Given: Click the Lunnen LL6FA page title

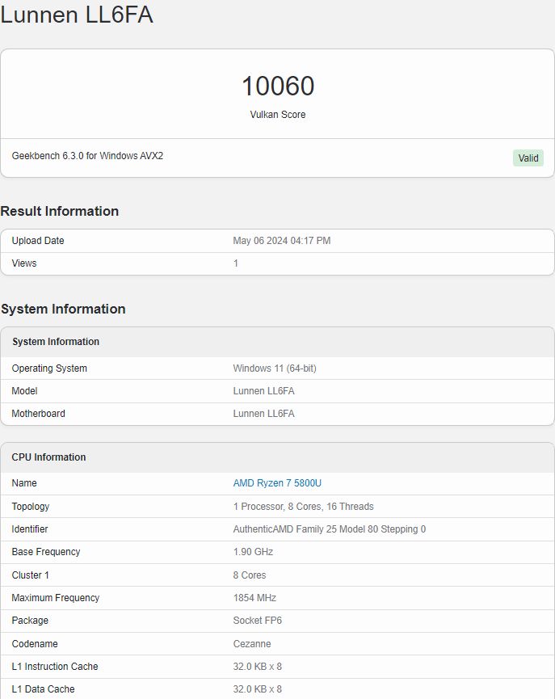Looking at the screenshot, I should [x=77, y=15].
